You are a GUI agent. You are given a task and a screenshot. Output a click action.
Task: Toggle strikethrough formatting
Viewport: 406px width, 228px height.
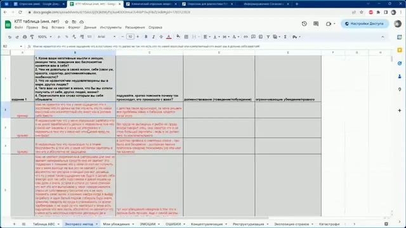[x=160, y=37]
